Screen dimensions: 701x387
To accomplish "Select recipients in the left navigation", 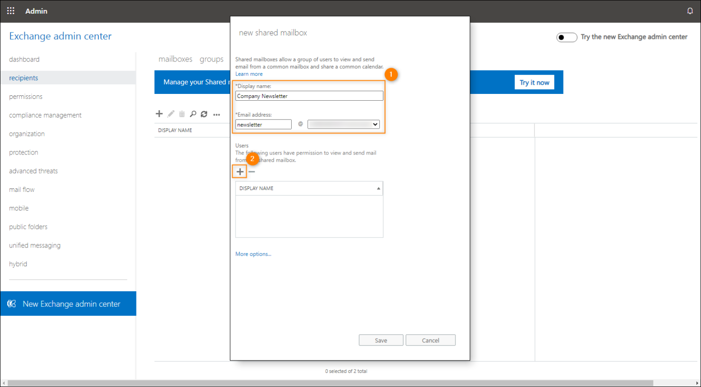I will [23, 77].
